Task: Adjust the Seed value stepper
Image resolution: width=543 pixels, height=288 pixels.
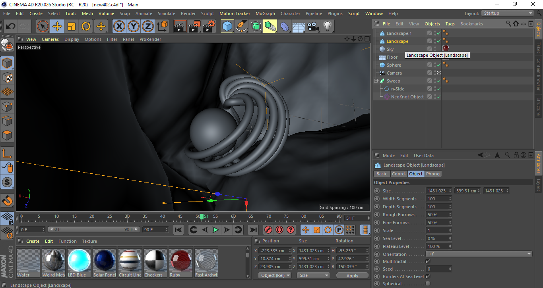Action: point(450,269)
